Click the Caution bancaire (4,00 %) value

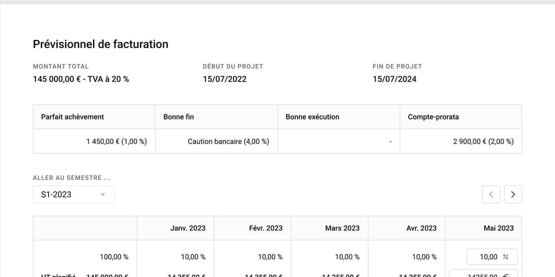click(x=228, y=141)
